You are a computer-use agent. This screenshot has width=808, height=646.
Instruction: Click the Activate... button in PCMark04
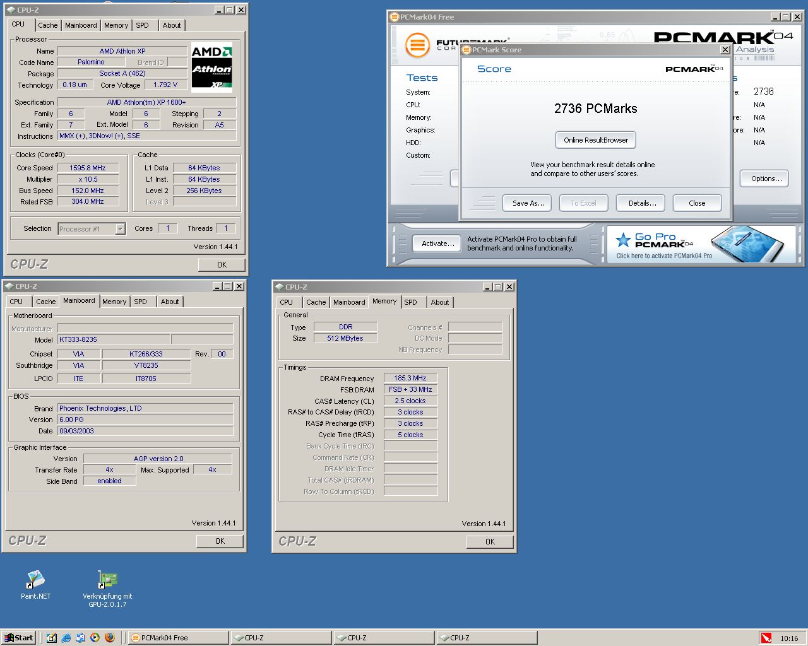[x=437, y=244]
